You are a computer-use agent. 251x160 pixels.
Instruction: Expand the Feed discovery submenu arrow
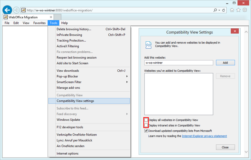pos(127,114)
